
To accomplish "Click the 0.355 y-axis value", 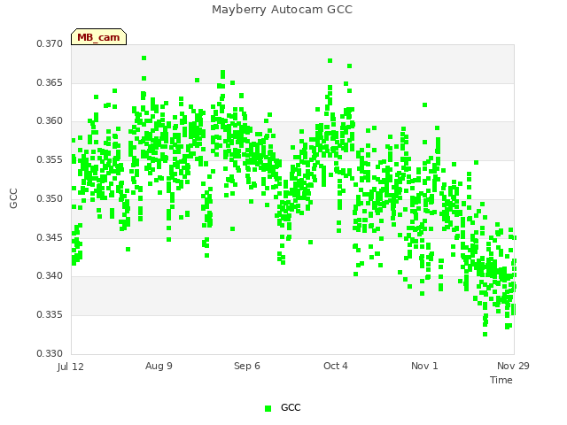I will (x=50, y=159).
